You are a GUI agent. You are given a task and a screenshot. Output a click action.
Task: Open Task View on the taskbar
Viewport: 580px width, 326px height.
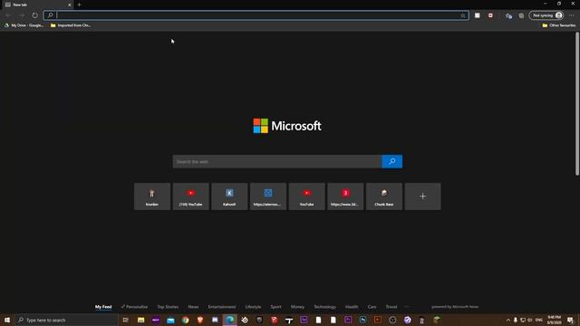[126, 320]
